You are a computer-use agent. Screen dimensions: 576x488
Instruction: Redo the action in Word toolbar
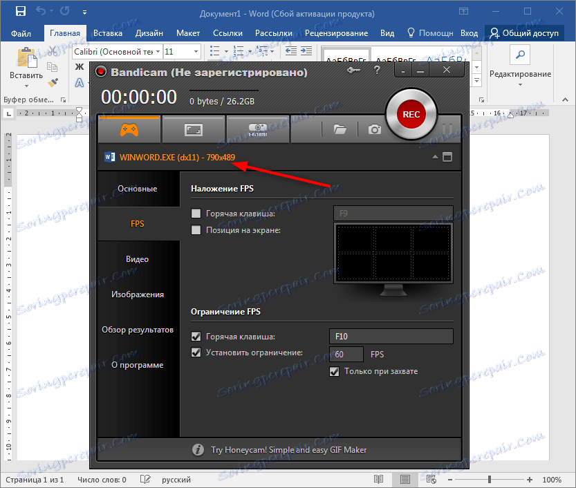[x=65, y=11]
